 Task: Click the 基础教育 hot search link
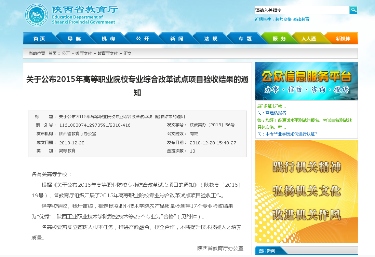tap(301, 19)
